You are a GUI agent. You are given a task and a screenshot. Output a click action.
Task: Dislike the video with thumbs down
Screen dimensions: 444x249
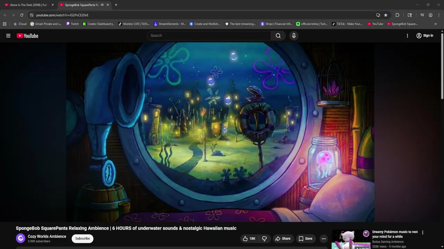(x=264, y=239)
